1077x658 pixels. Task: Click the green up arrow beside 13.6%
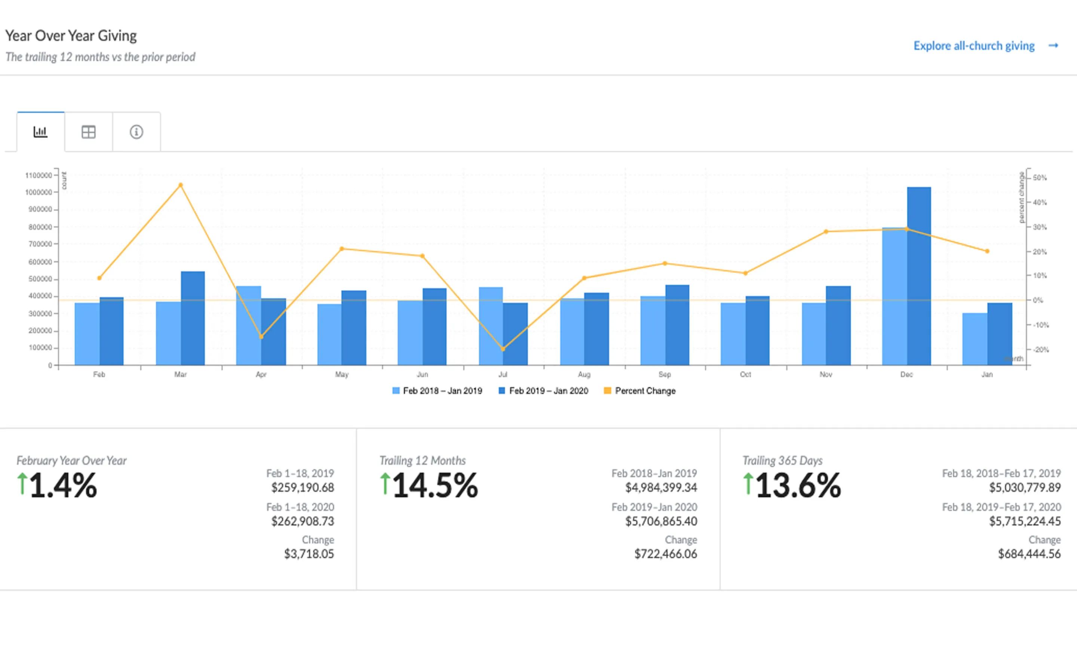click(x=748, y=484)
